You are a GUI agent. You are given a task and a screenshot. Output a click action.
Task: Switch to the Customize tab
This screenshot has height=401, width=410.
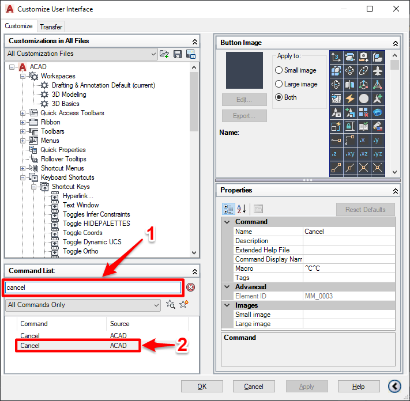(x=18, y=26)
